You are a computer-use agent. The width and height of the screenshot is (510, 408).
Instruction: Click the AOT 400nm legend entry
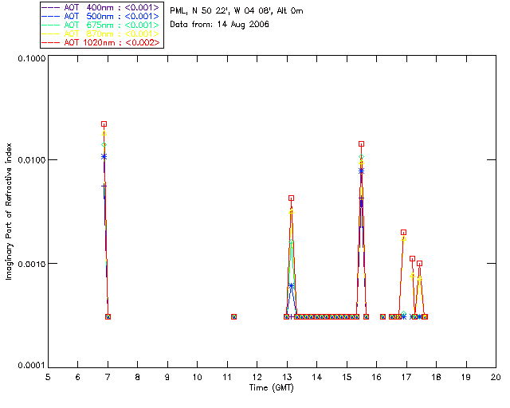coord(101,7)
